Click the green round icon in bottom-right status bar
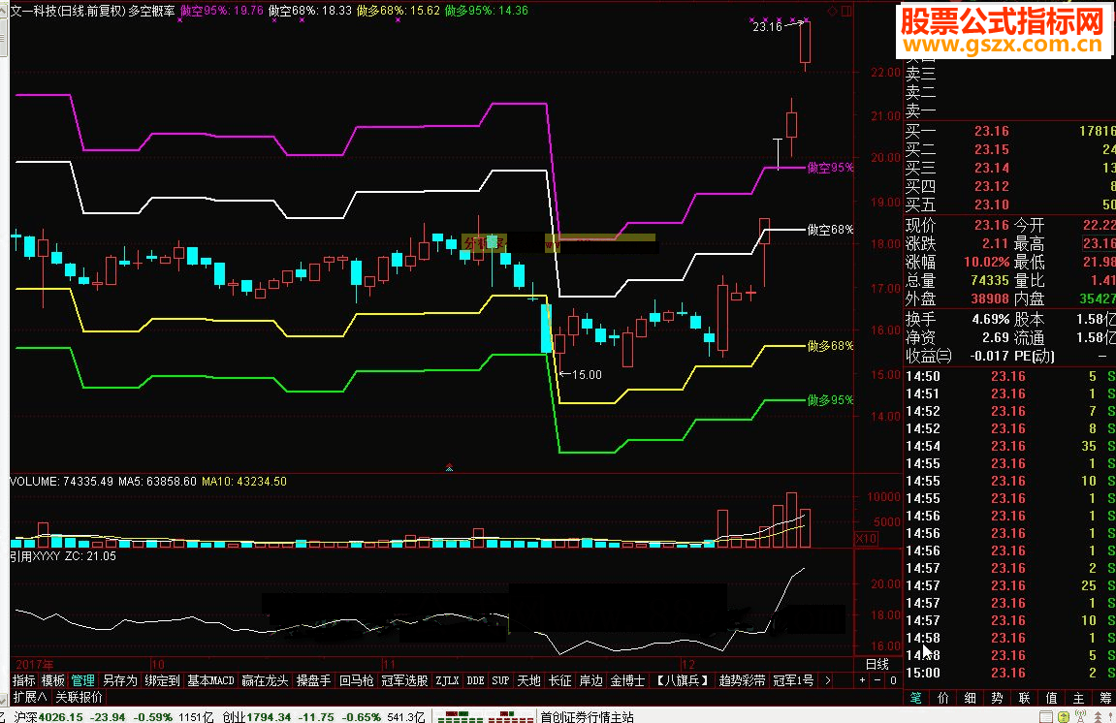 click(x=1064, y=716)
